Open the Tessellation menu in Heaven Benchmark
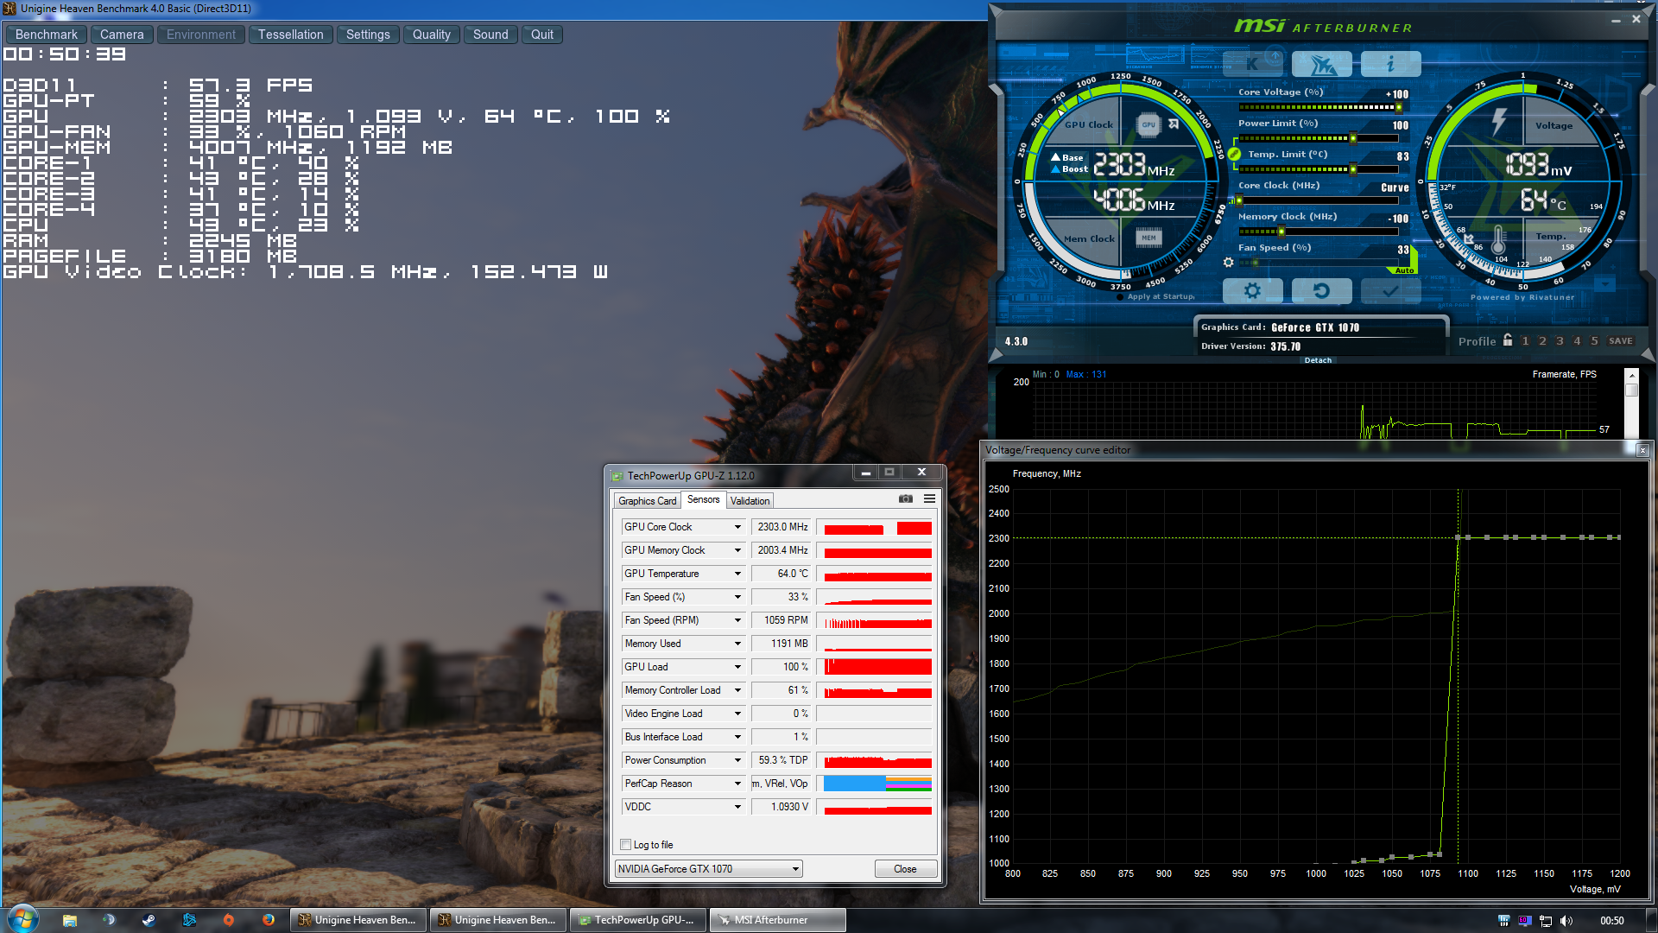 [290, 35]
